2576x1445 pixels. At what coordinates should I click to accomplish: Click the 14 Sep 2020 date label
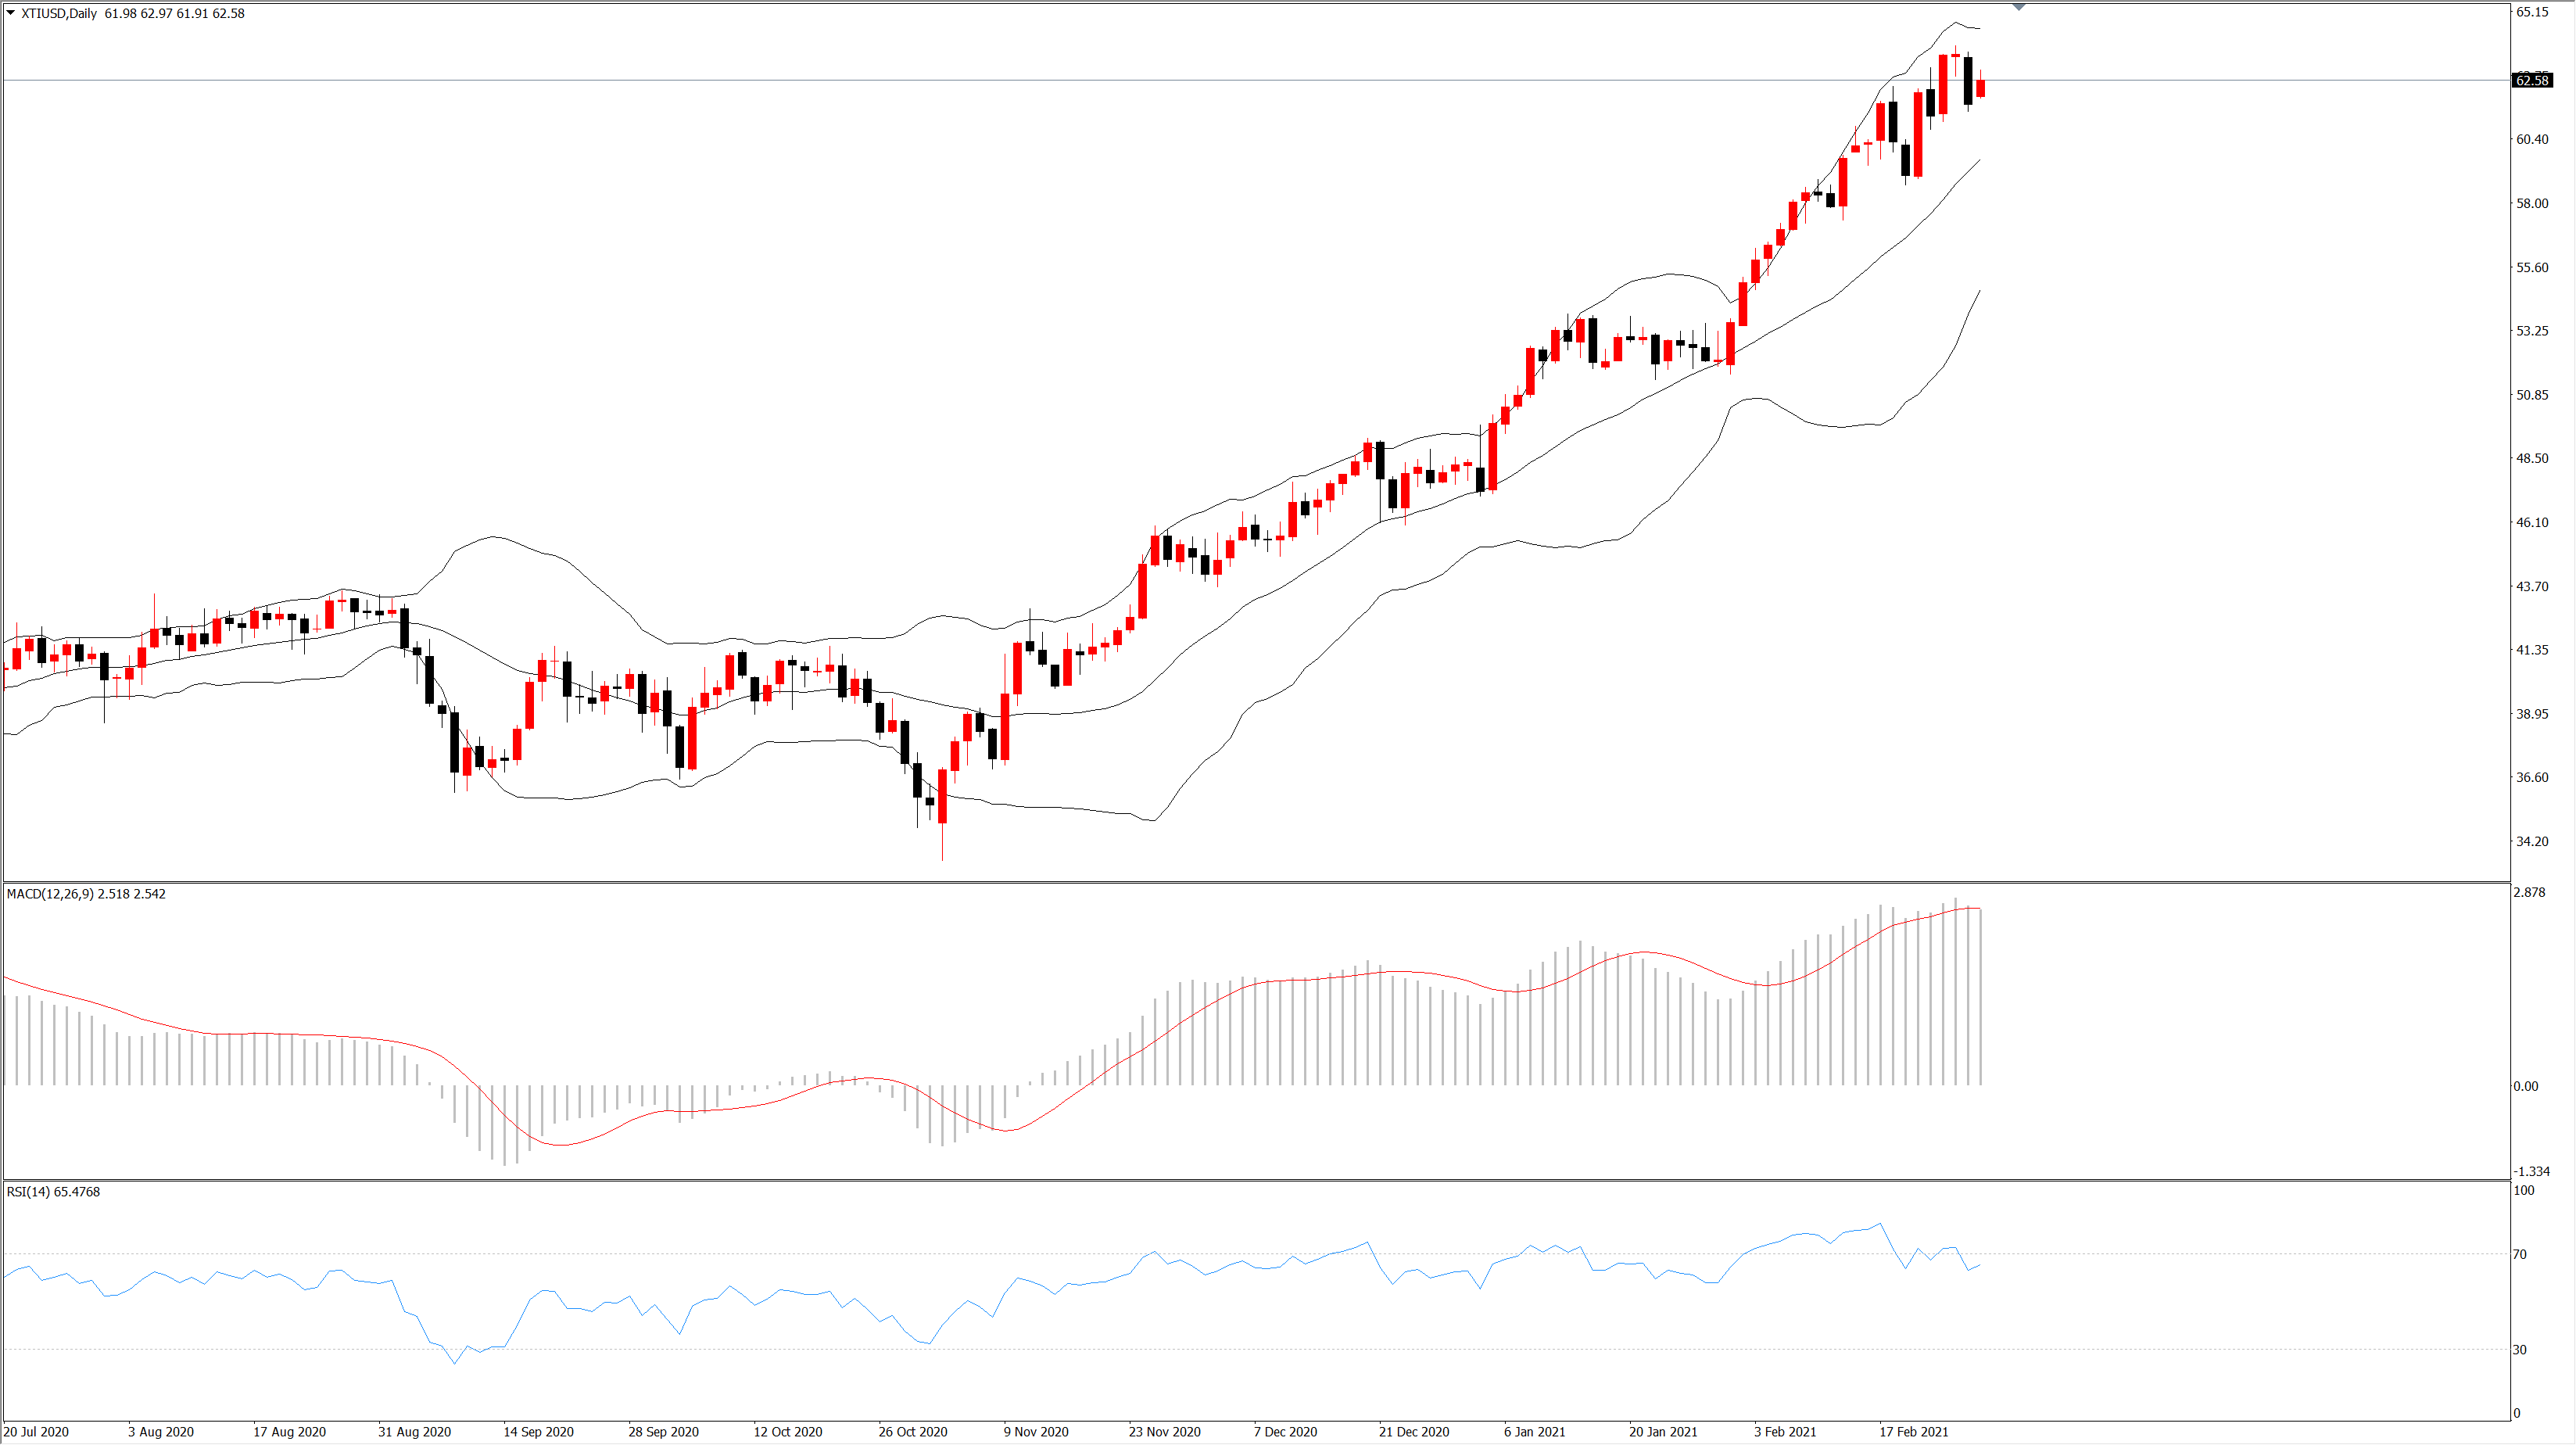[538, 1432]
